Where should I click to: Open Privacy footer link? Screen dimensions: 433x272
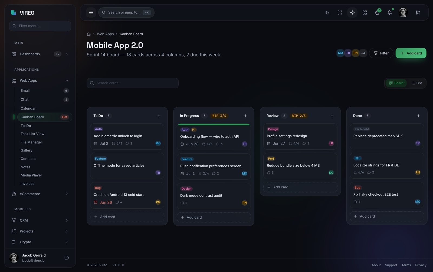tap(421, 265)
